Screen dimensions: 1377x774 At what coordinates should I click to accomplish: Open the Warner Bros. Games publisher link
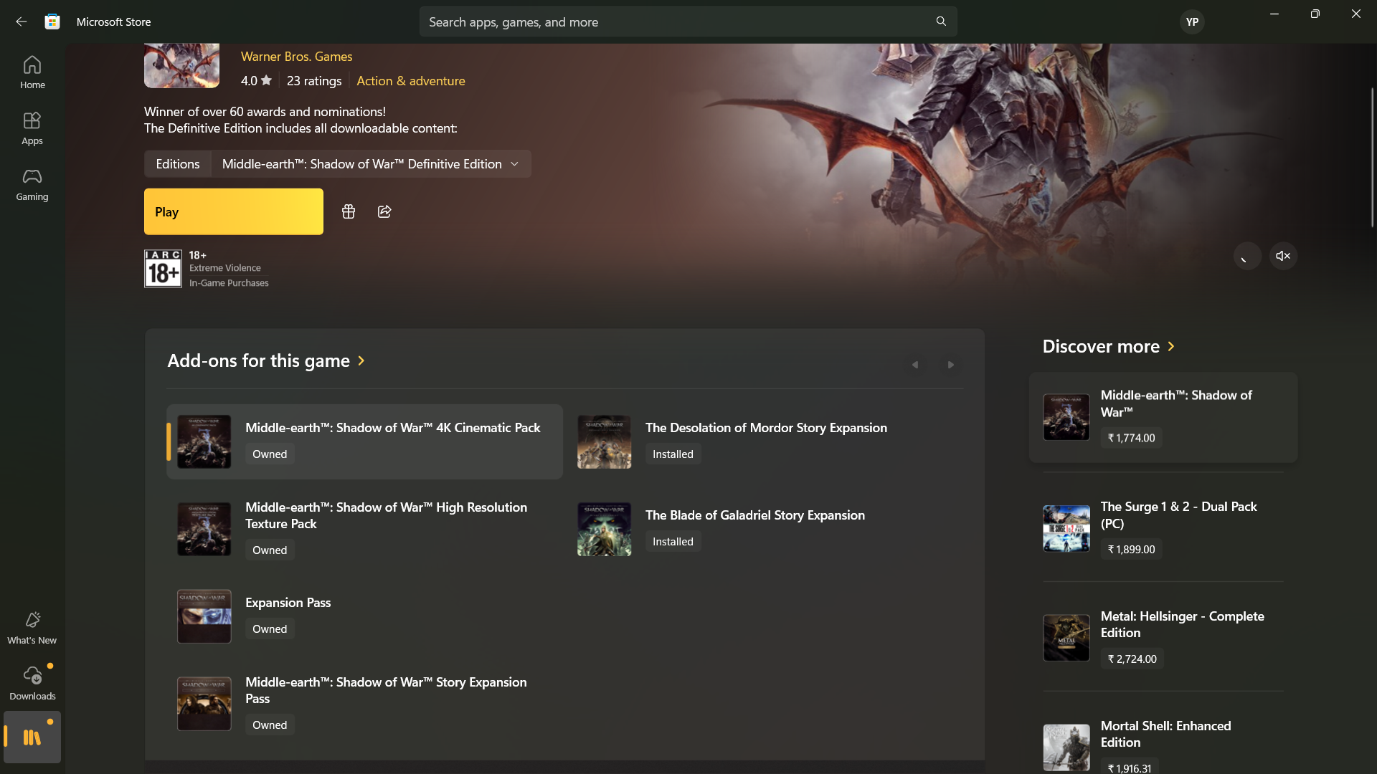[x=296, y=56]
